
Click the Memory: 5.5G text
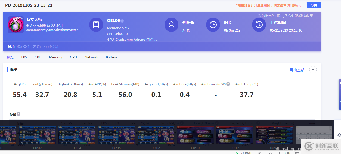118,28
